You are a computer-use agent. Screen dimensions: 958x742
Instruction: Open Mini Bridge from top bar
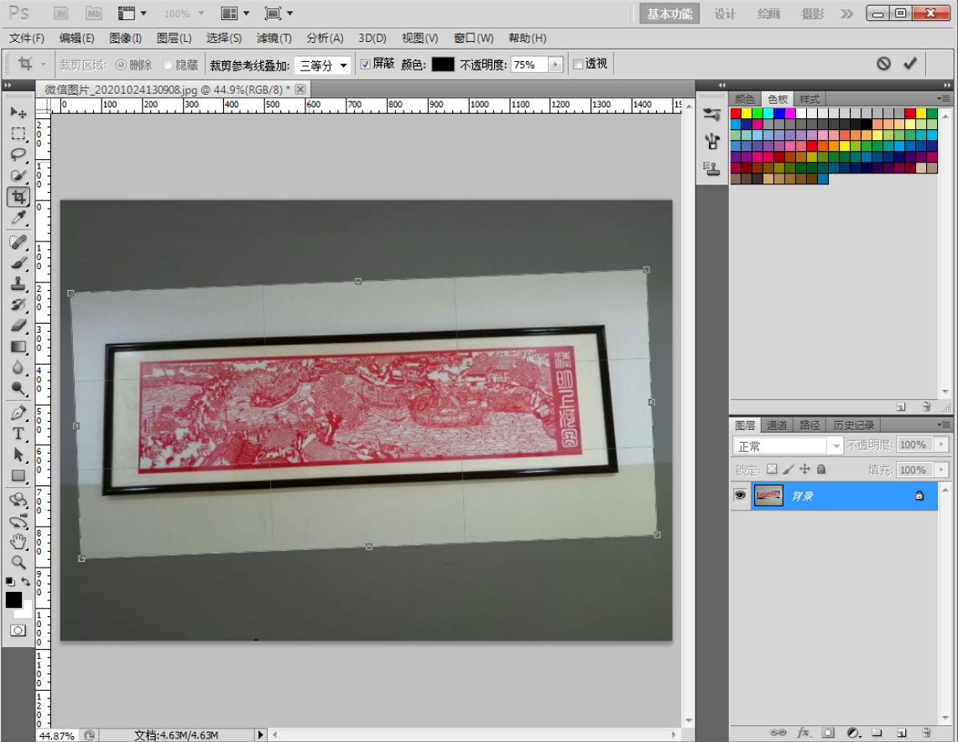pos(93,13)
